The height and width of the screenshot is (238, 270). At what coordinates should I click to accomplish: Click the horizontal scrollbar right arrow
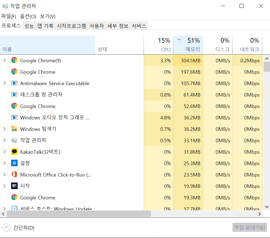coord(259,214)
